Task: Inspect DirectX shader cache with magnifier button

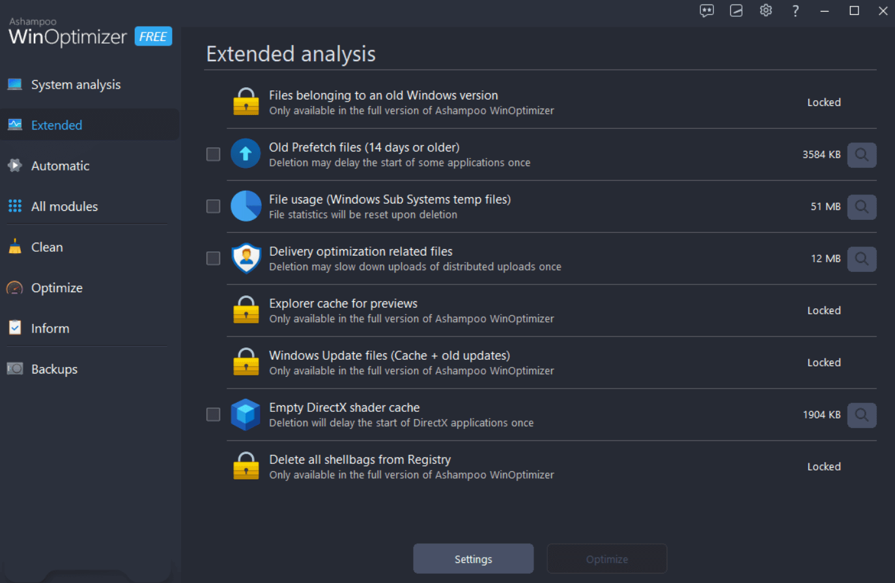Action: 862,415
